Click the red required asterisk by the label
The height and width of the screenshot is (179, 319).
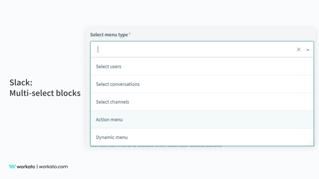[130, 34]
